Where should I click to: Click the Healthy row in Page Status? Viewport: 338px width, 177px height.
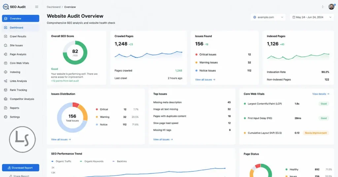point(309,169)
